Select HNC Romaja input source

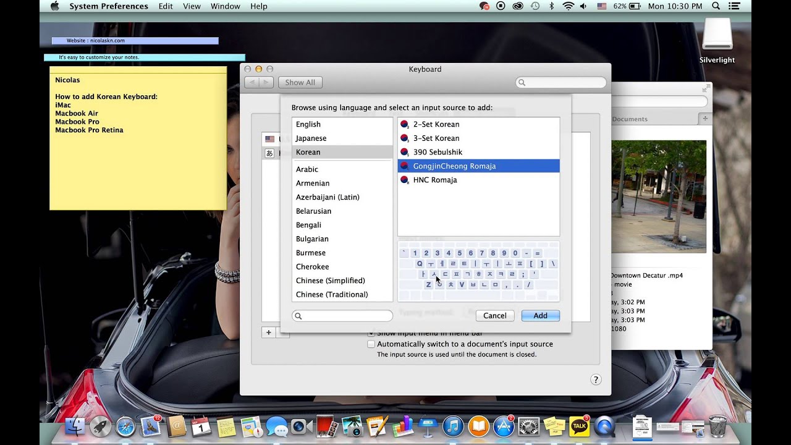(x=478, y=180)
